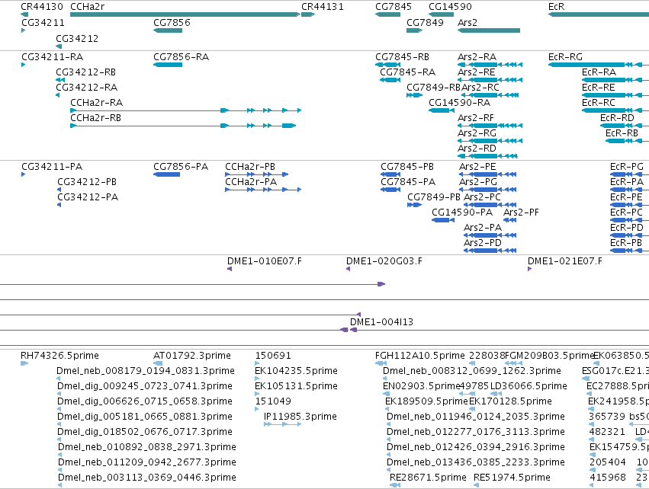
Task: Click the CCHa2r-RA transcript line
Action: click(186, 110)
